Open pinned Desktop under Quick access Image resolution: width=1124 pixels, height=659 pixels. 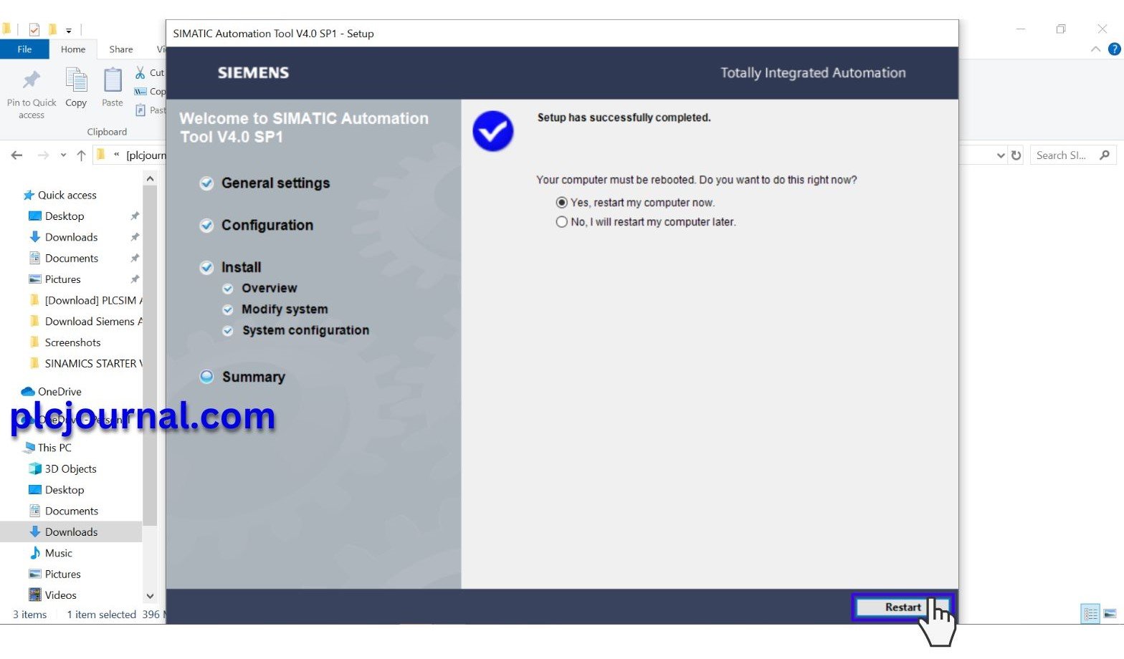click(57, 216)
